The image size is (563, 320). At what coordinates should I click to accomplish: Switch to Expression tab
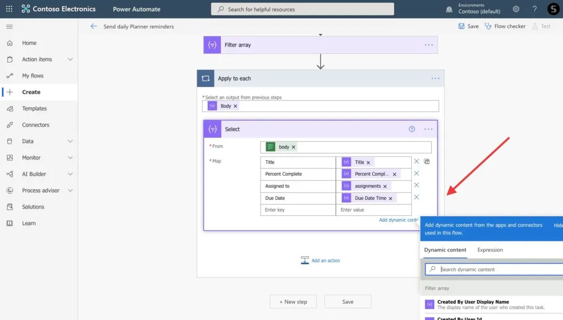[x=490, y=250]
